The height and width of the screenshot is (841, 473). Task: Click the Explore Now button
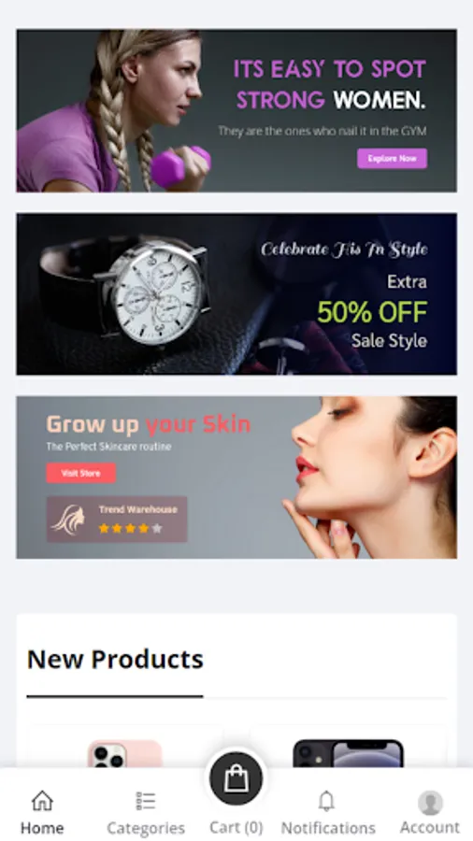coord(392,159)
